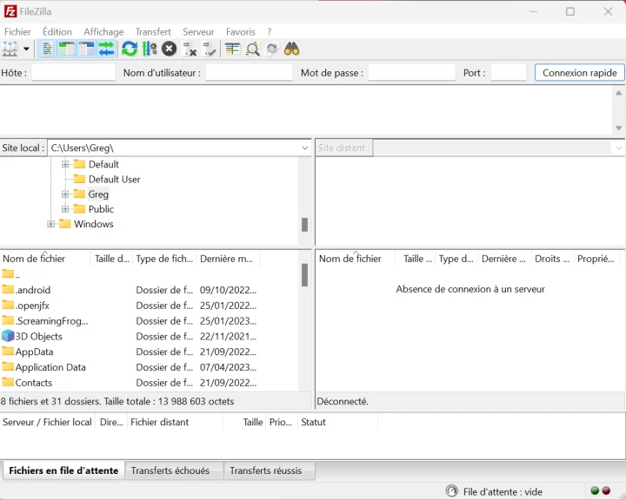
Task: Toggle synchronized browsing
Action: [x=272, y=49]
